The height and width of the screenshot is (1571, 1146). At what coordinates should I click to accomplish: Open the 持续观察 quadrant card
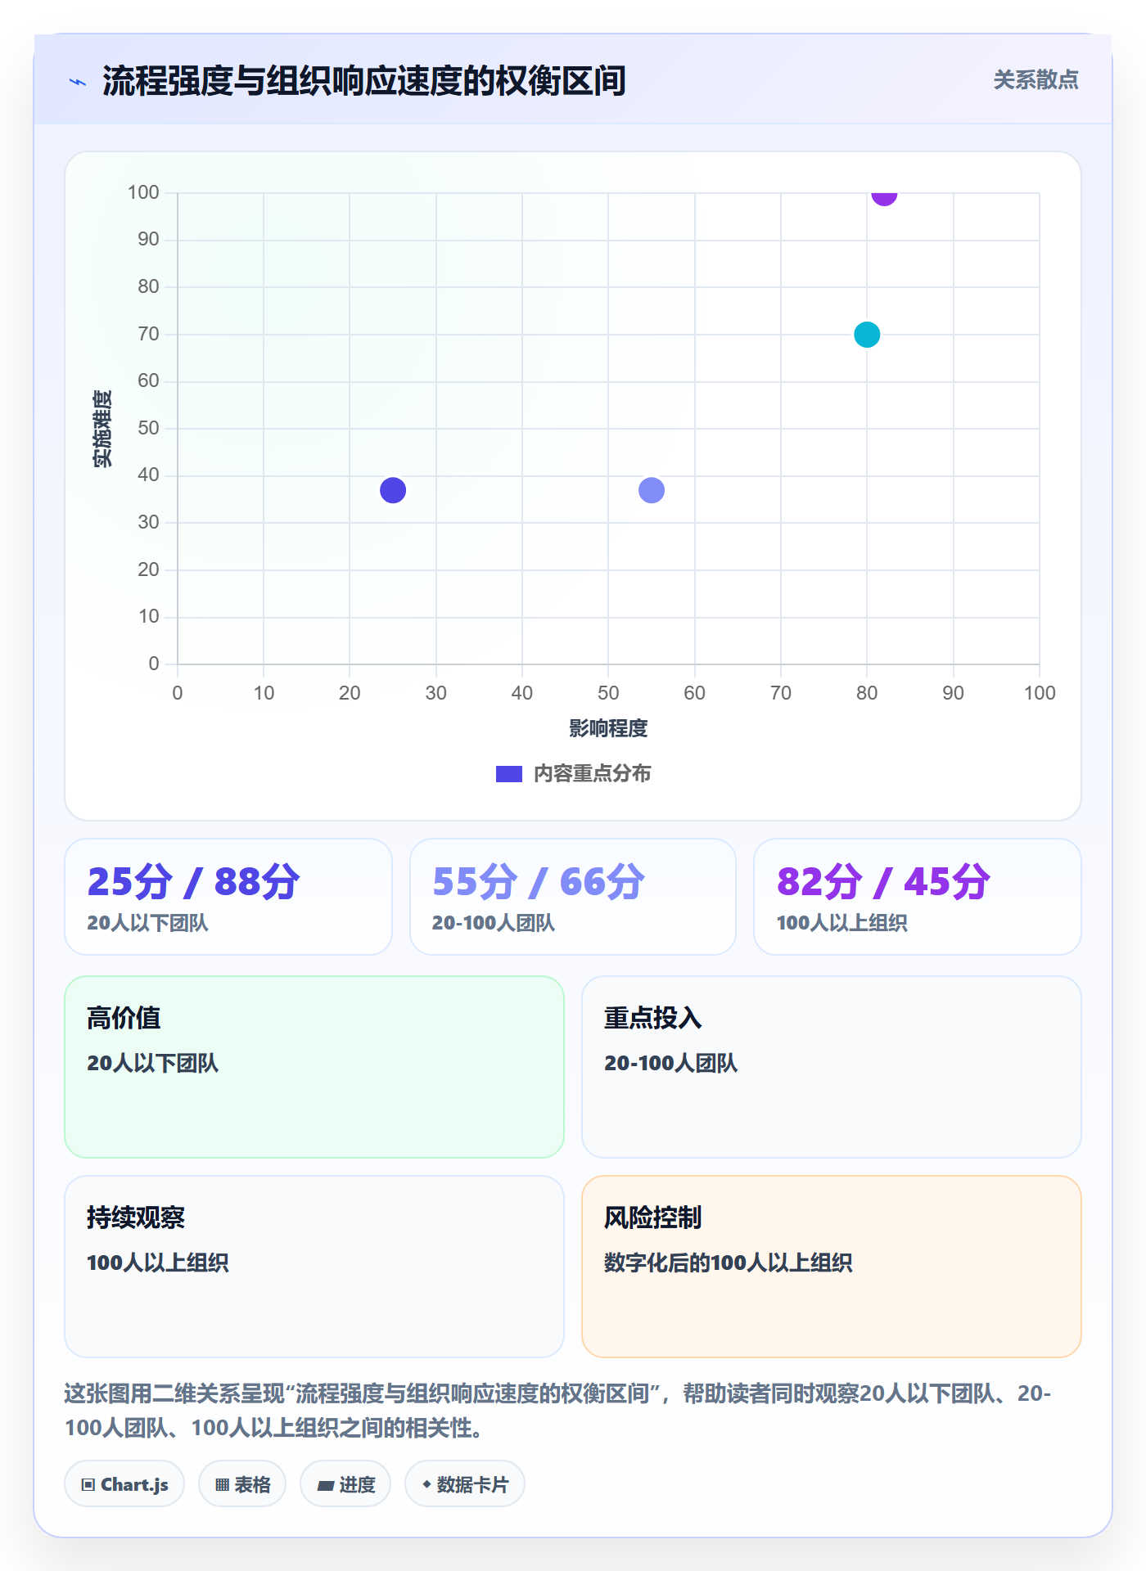314,1267
